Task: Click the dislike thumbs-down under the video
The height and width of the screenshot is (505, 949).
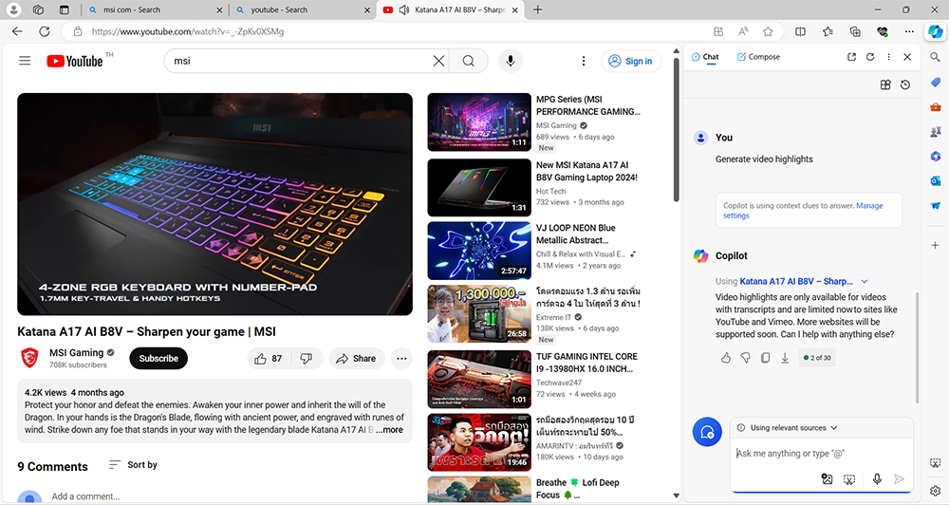Action: (306, 359)
